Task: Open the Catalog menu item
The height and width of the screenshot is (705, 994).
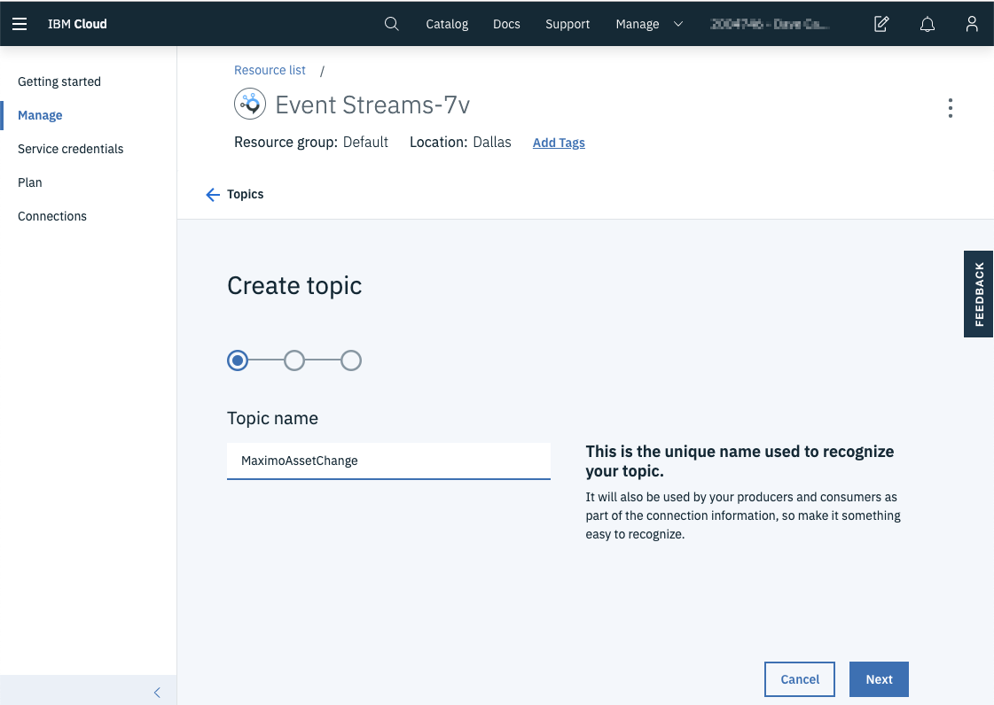Action: point(447,24)
